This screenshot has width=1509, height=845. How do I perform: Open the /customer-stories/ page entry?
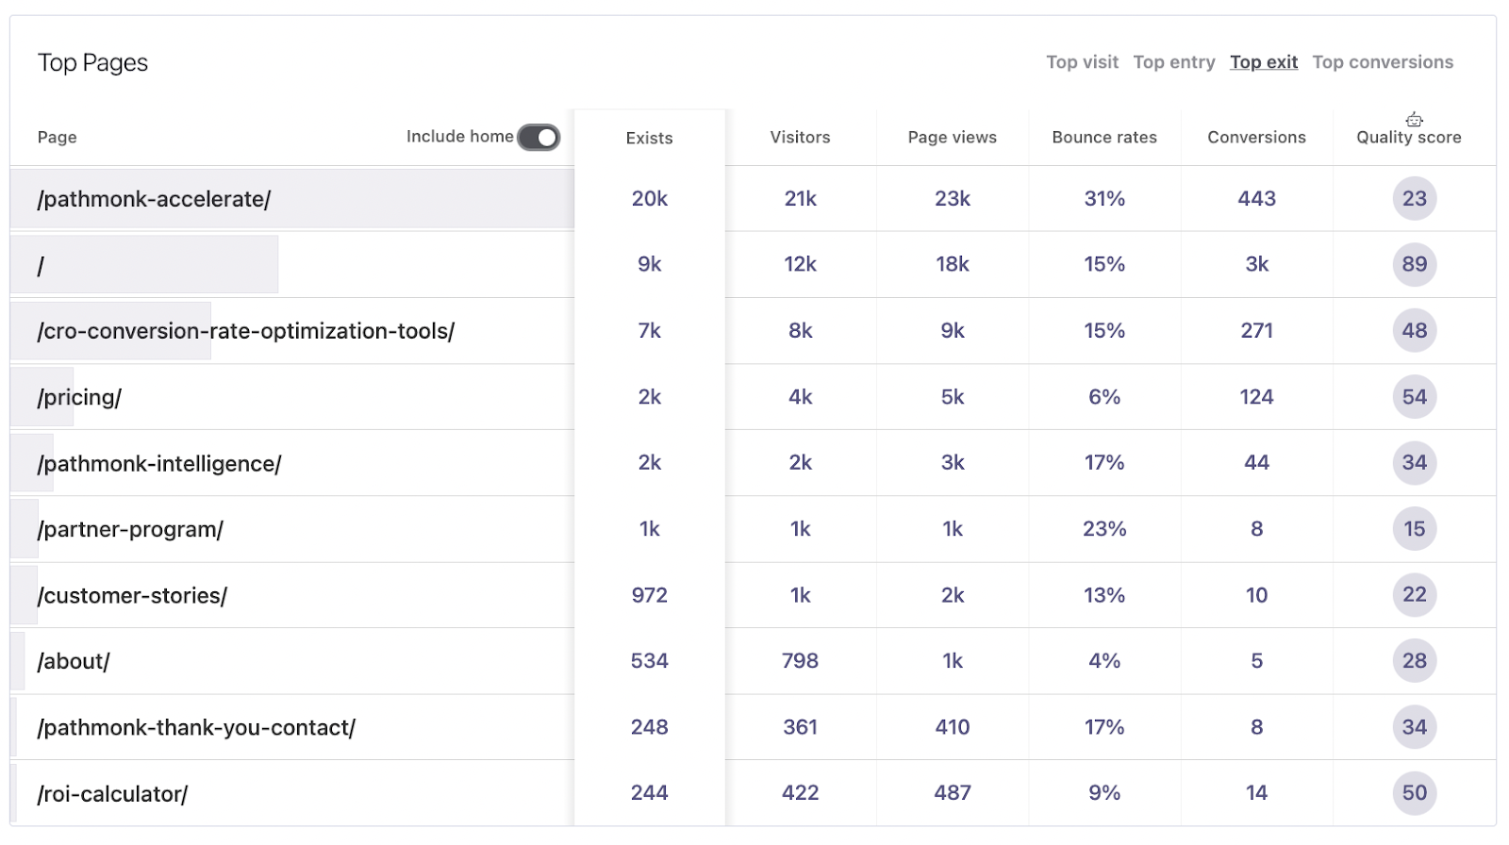132,595
